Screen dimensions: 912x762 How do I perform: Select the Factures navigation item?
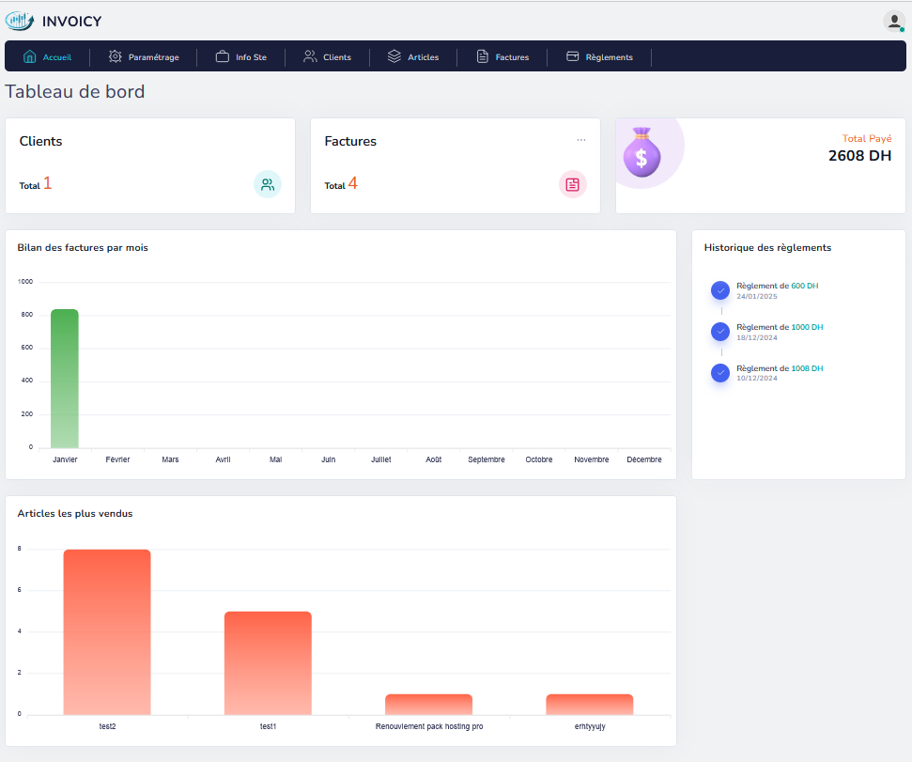tap(502, 57)
